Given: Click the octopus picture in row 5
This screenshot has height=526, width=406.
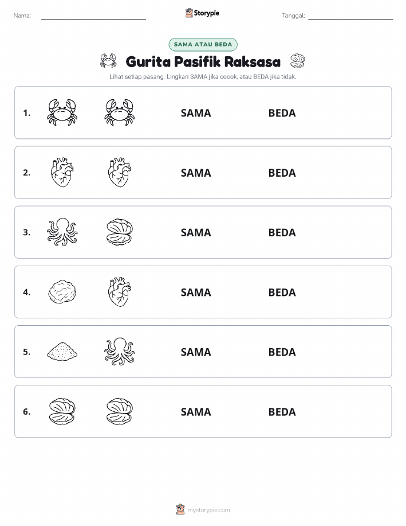Looking at the screenshot, I should (120, 351).
